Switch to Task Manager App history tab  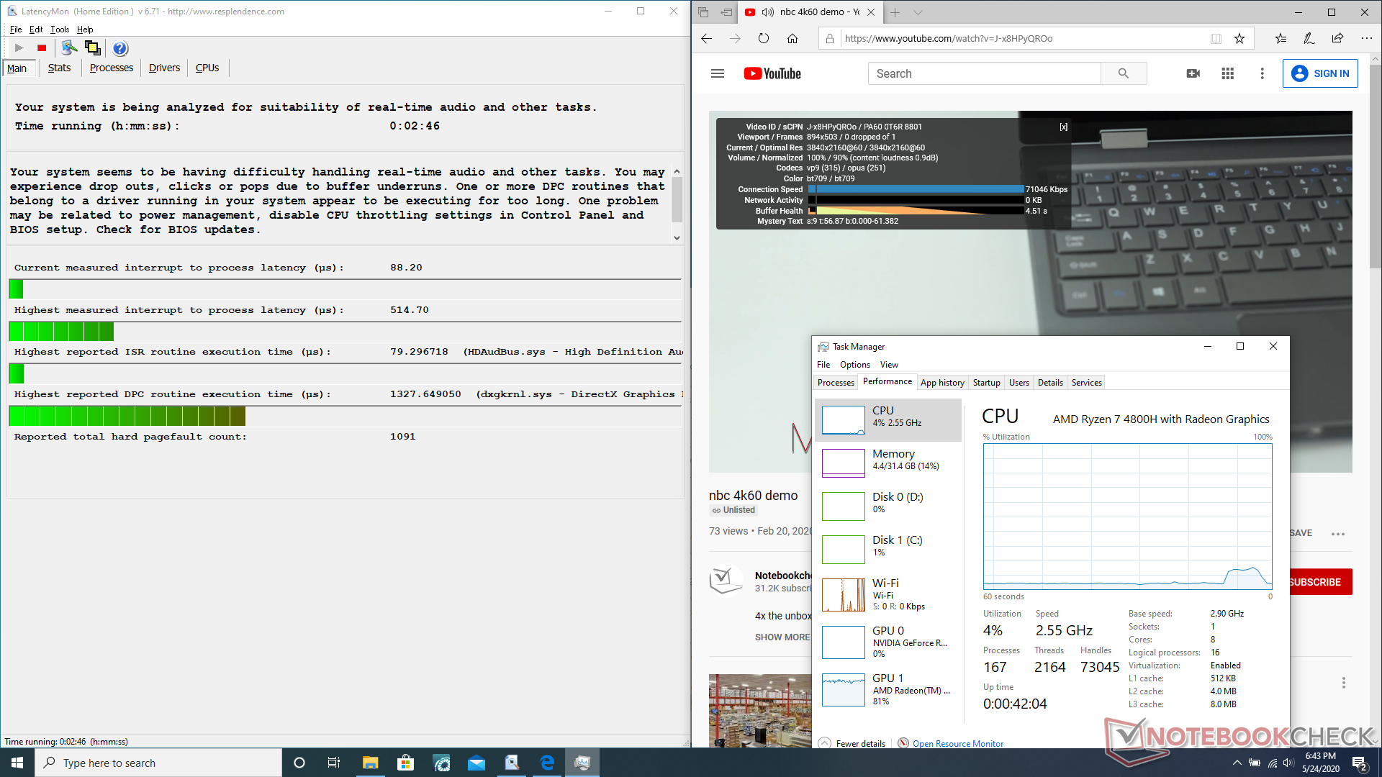coord(942,383)
